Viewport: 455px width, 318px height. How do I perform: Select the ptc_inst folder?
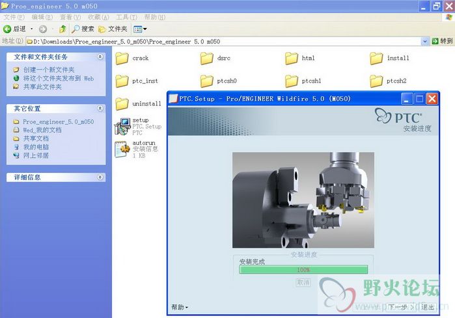click(x=137, y=81)
